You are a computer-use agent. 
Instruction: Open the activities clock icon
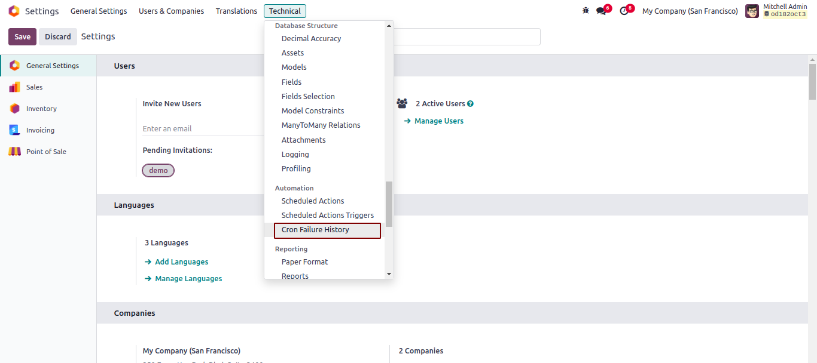click(624, 11)
